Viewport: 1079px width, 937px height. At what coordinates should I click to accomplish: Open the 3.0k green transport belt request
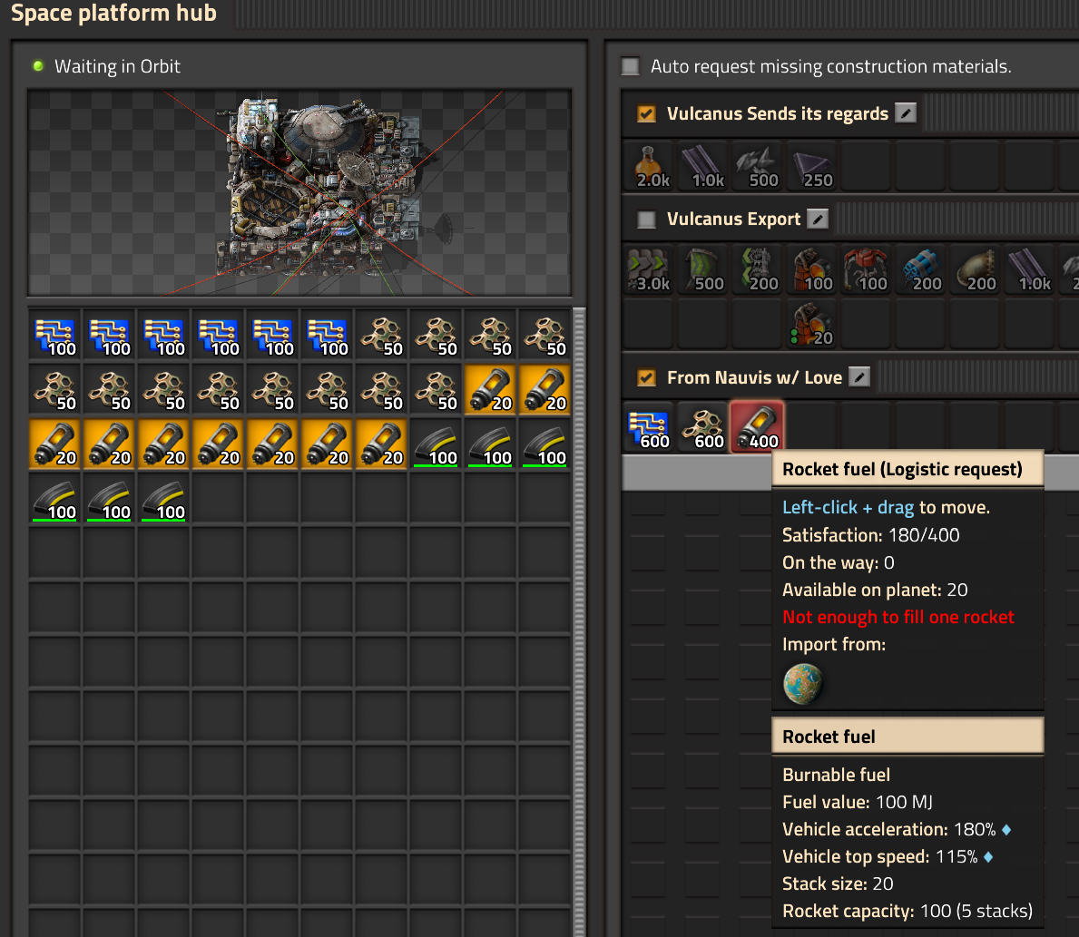[x=648, y=269]
